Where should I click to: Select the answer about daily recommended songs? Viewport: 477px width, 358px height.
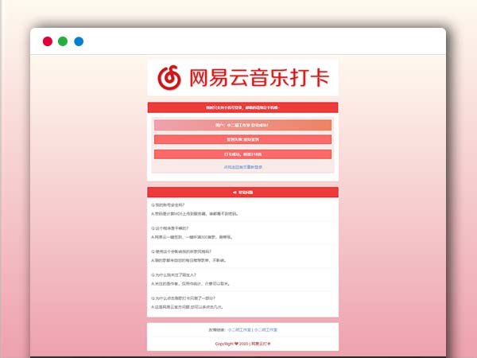pos(188,260)
